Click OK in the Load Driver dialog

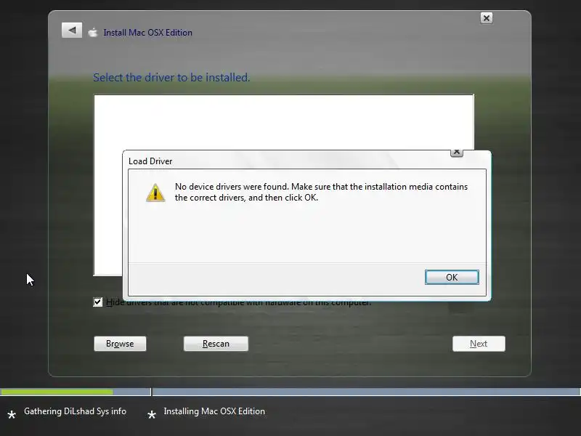point(452,278)
